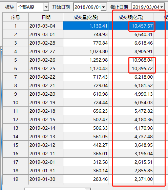Viewport: 168px width, 190px height.
Task: Open the 截止日期 date picker arrow
Action: click(162, 7)
